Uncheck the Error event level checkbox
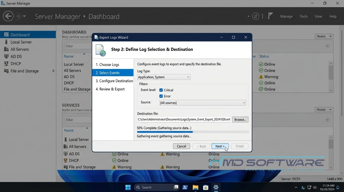The width and height of the screenshot is (344, 192). coord(161,96)
